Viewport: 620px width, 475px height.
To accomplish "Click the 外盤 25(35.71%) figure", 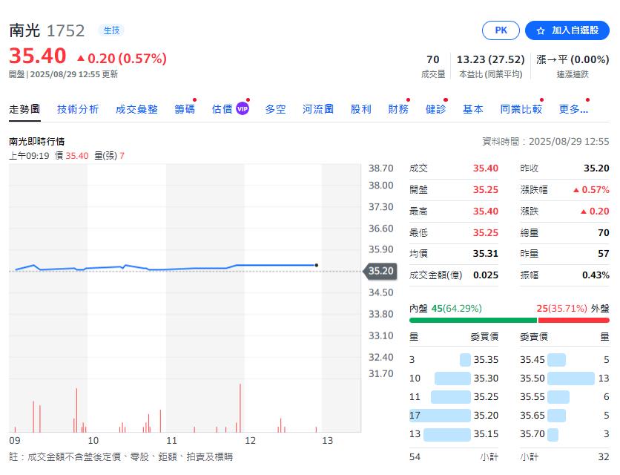I will click(x=561, y=309).
